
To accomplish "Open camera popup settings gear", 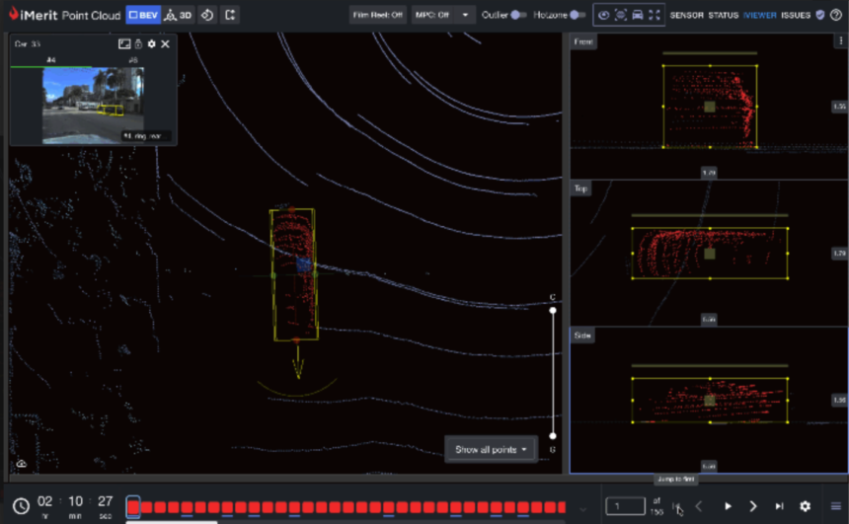I will pos(151,44).
